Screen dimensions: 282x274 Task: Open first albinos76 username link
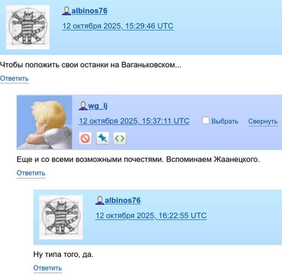[90, 11]
